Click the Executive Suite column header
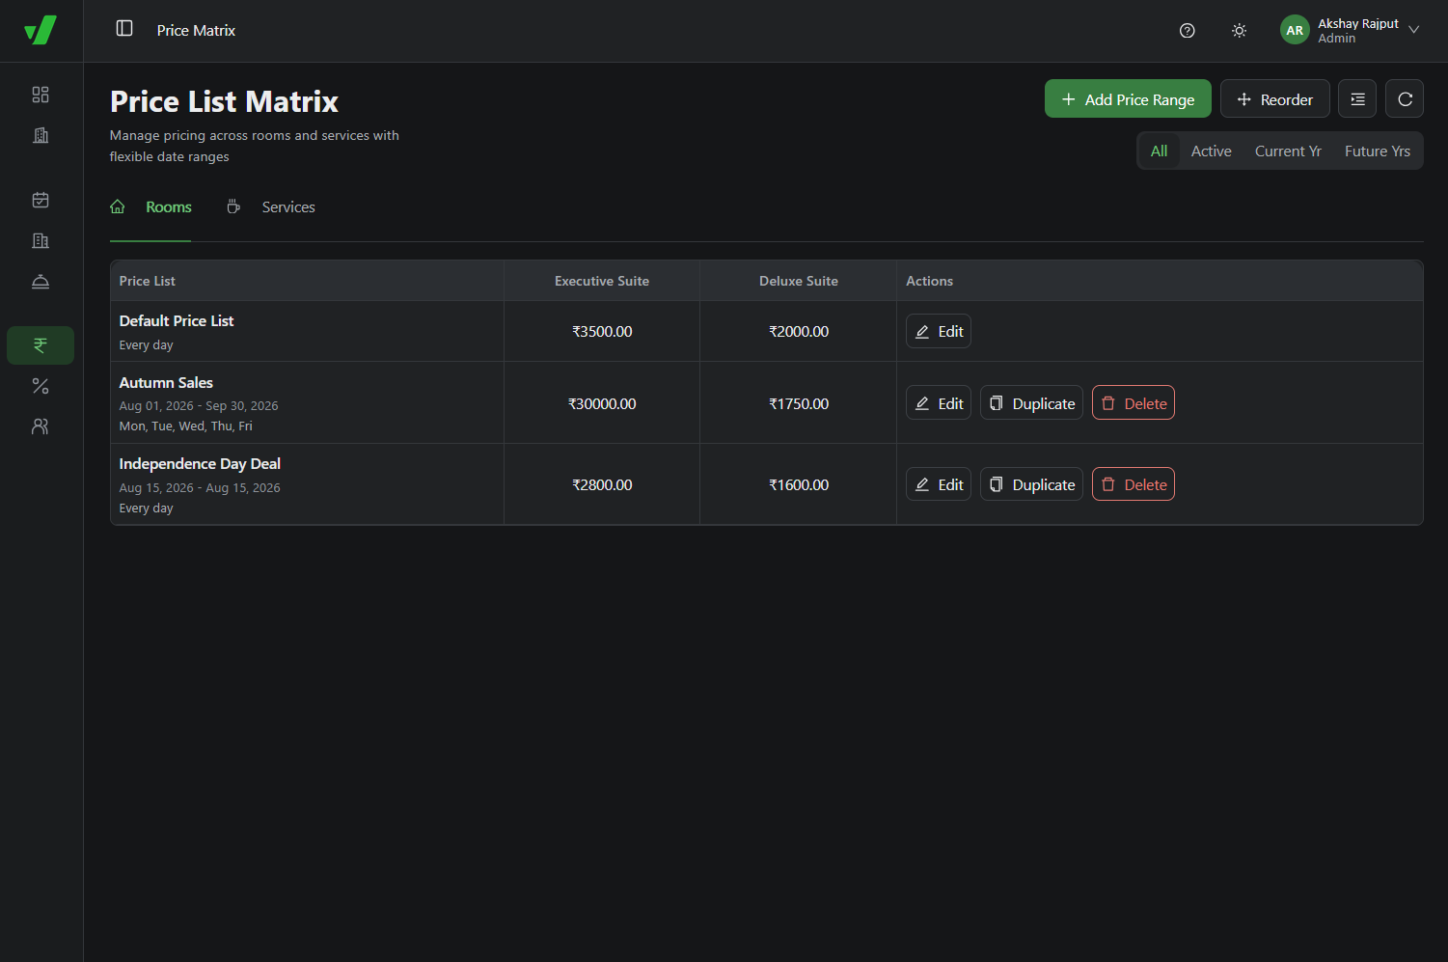Image resolution: width=1448 pixels, height=962 pixels. coord(602,281)
